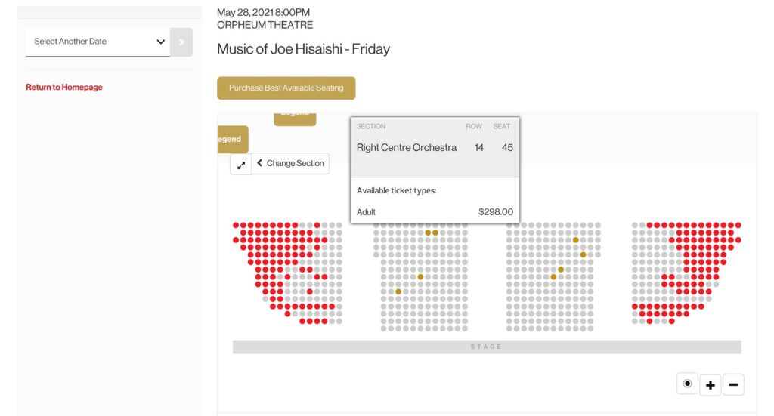Reset the seat map view with the target icon

tap(687, 384)
